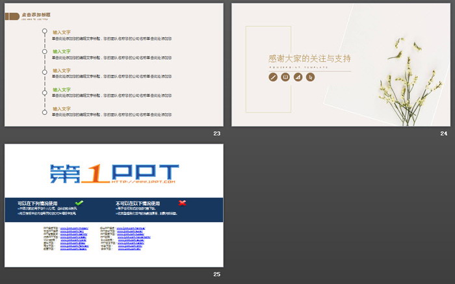Select the mouse cursor icon on slide 24
This screenshot has height=284, width=455.
[x=310, y=77]
